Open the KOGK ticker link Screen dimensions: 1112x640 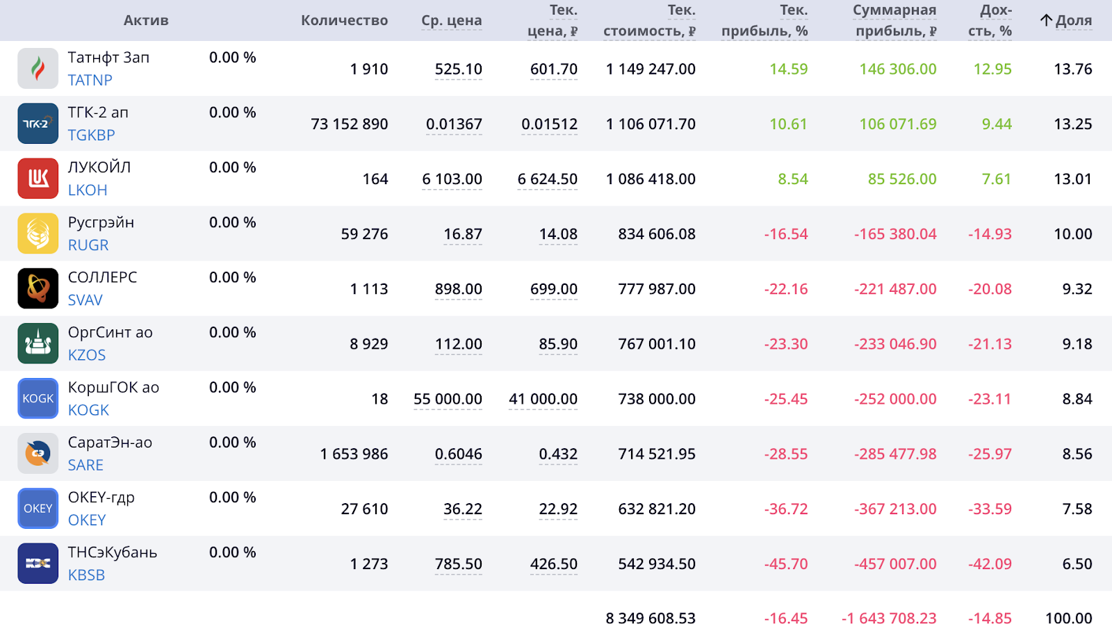click(88, 411)
